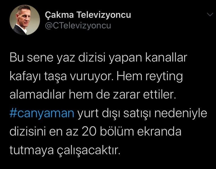This screenshot has width=216, height=169.
Task: Click the line 'dizisini en az 20 bölüm ekranda'
Action: (x=95, y=132)
